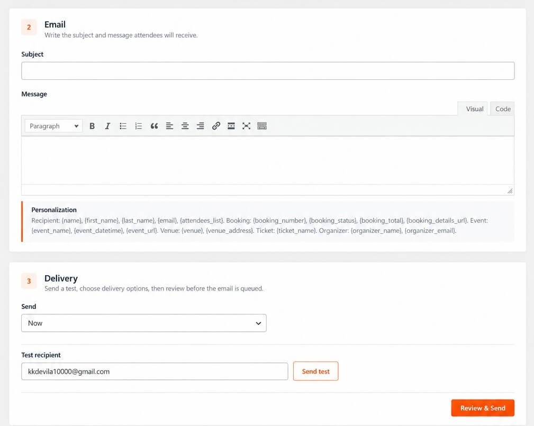Click the Send test button
The image size is (534, 426).
pos(316,371)
